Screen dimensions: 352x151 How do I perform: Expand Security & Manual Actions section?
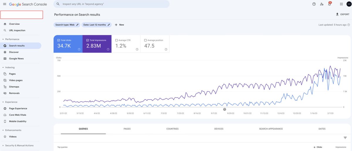point(3,145)
